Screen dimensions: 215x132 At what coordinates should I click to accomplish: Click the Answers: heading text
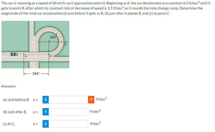click(x=9, y=86)
